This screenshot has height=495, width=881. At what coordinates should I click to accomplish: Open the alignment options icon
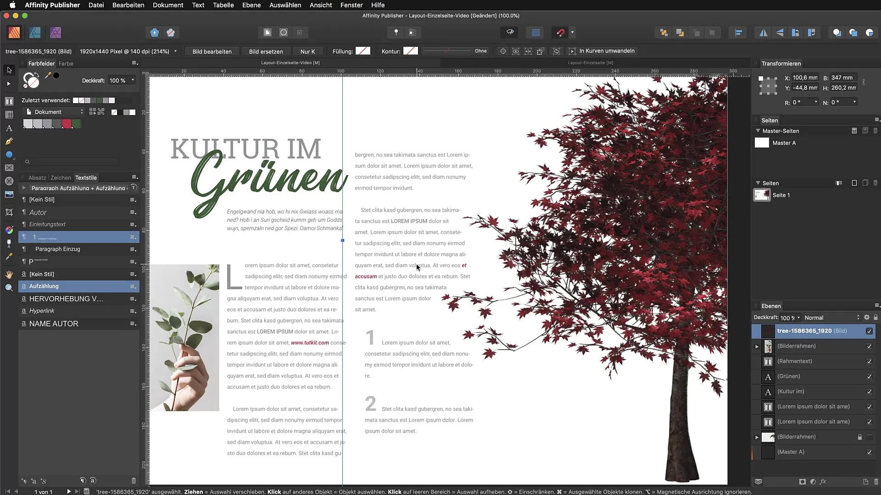point(738,33)
